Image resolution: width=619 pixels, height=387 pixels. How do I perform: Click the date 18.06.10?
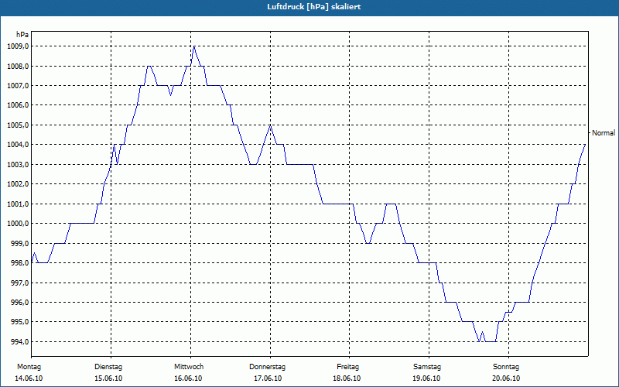[347, 378]
